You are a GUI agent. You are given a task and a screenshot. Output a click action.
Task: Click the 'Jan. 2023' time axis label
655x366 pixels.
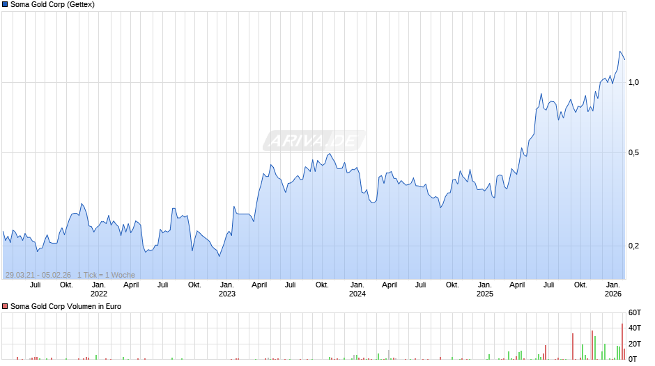click(x=227, y=289)
